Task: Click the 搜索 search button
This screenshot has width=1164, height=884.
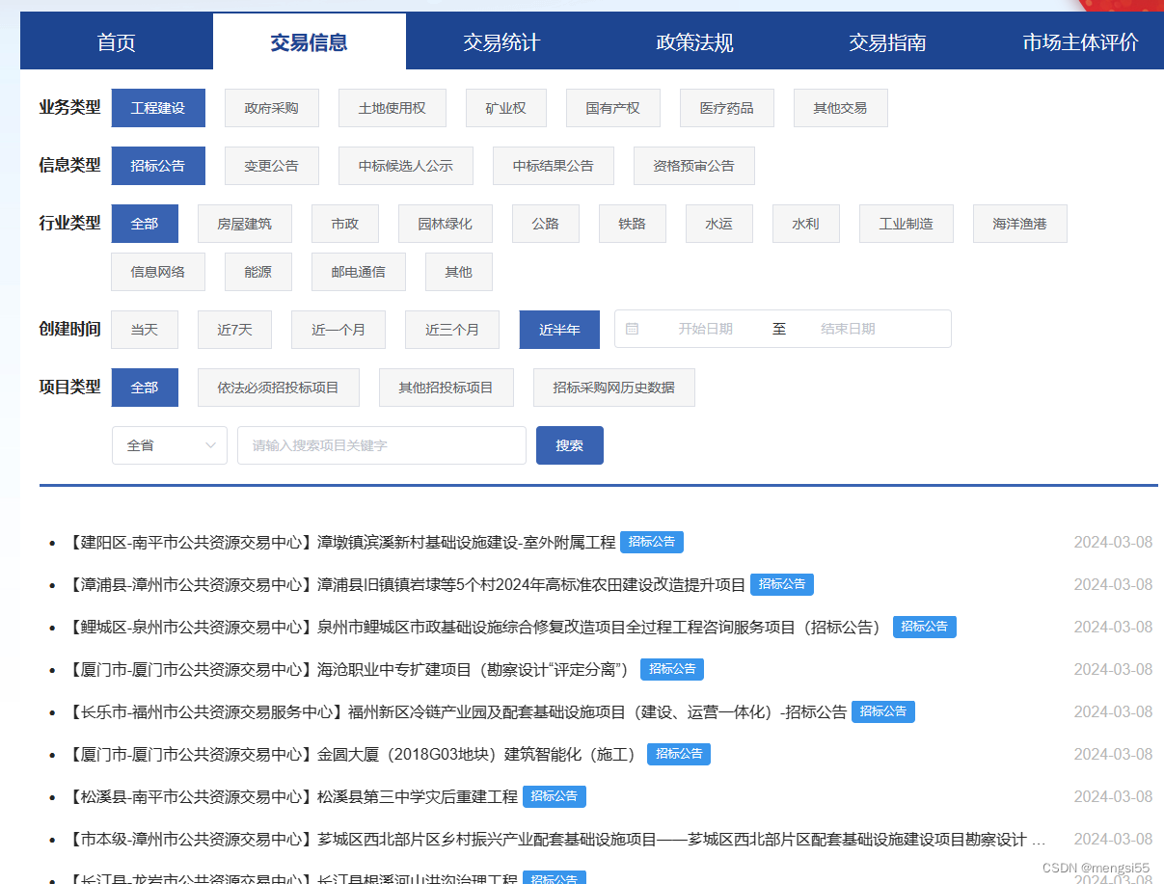Action: pos(569,444)
